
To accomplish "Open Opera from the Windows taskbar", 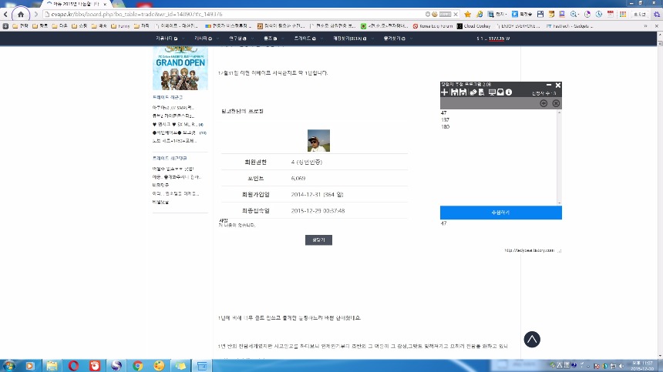I will (x=74, y=365).
